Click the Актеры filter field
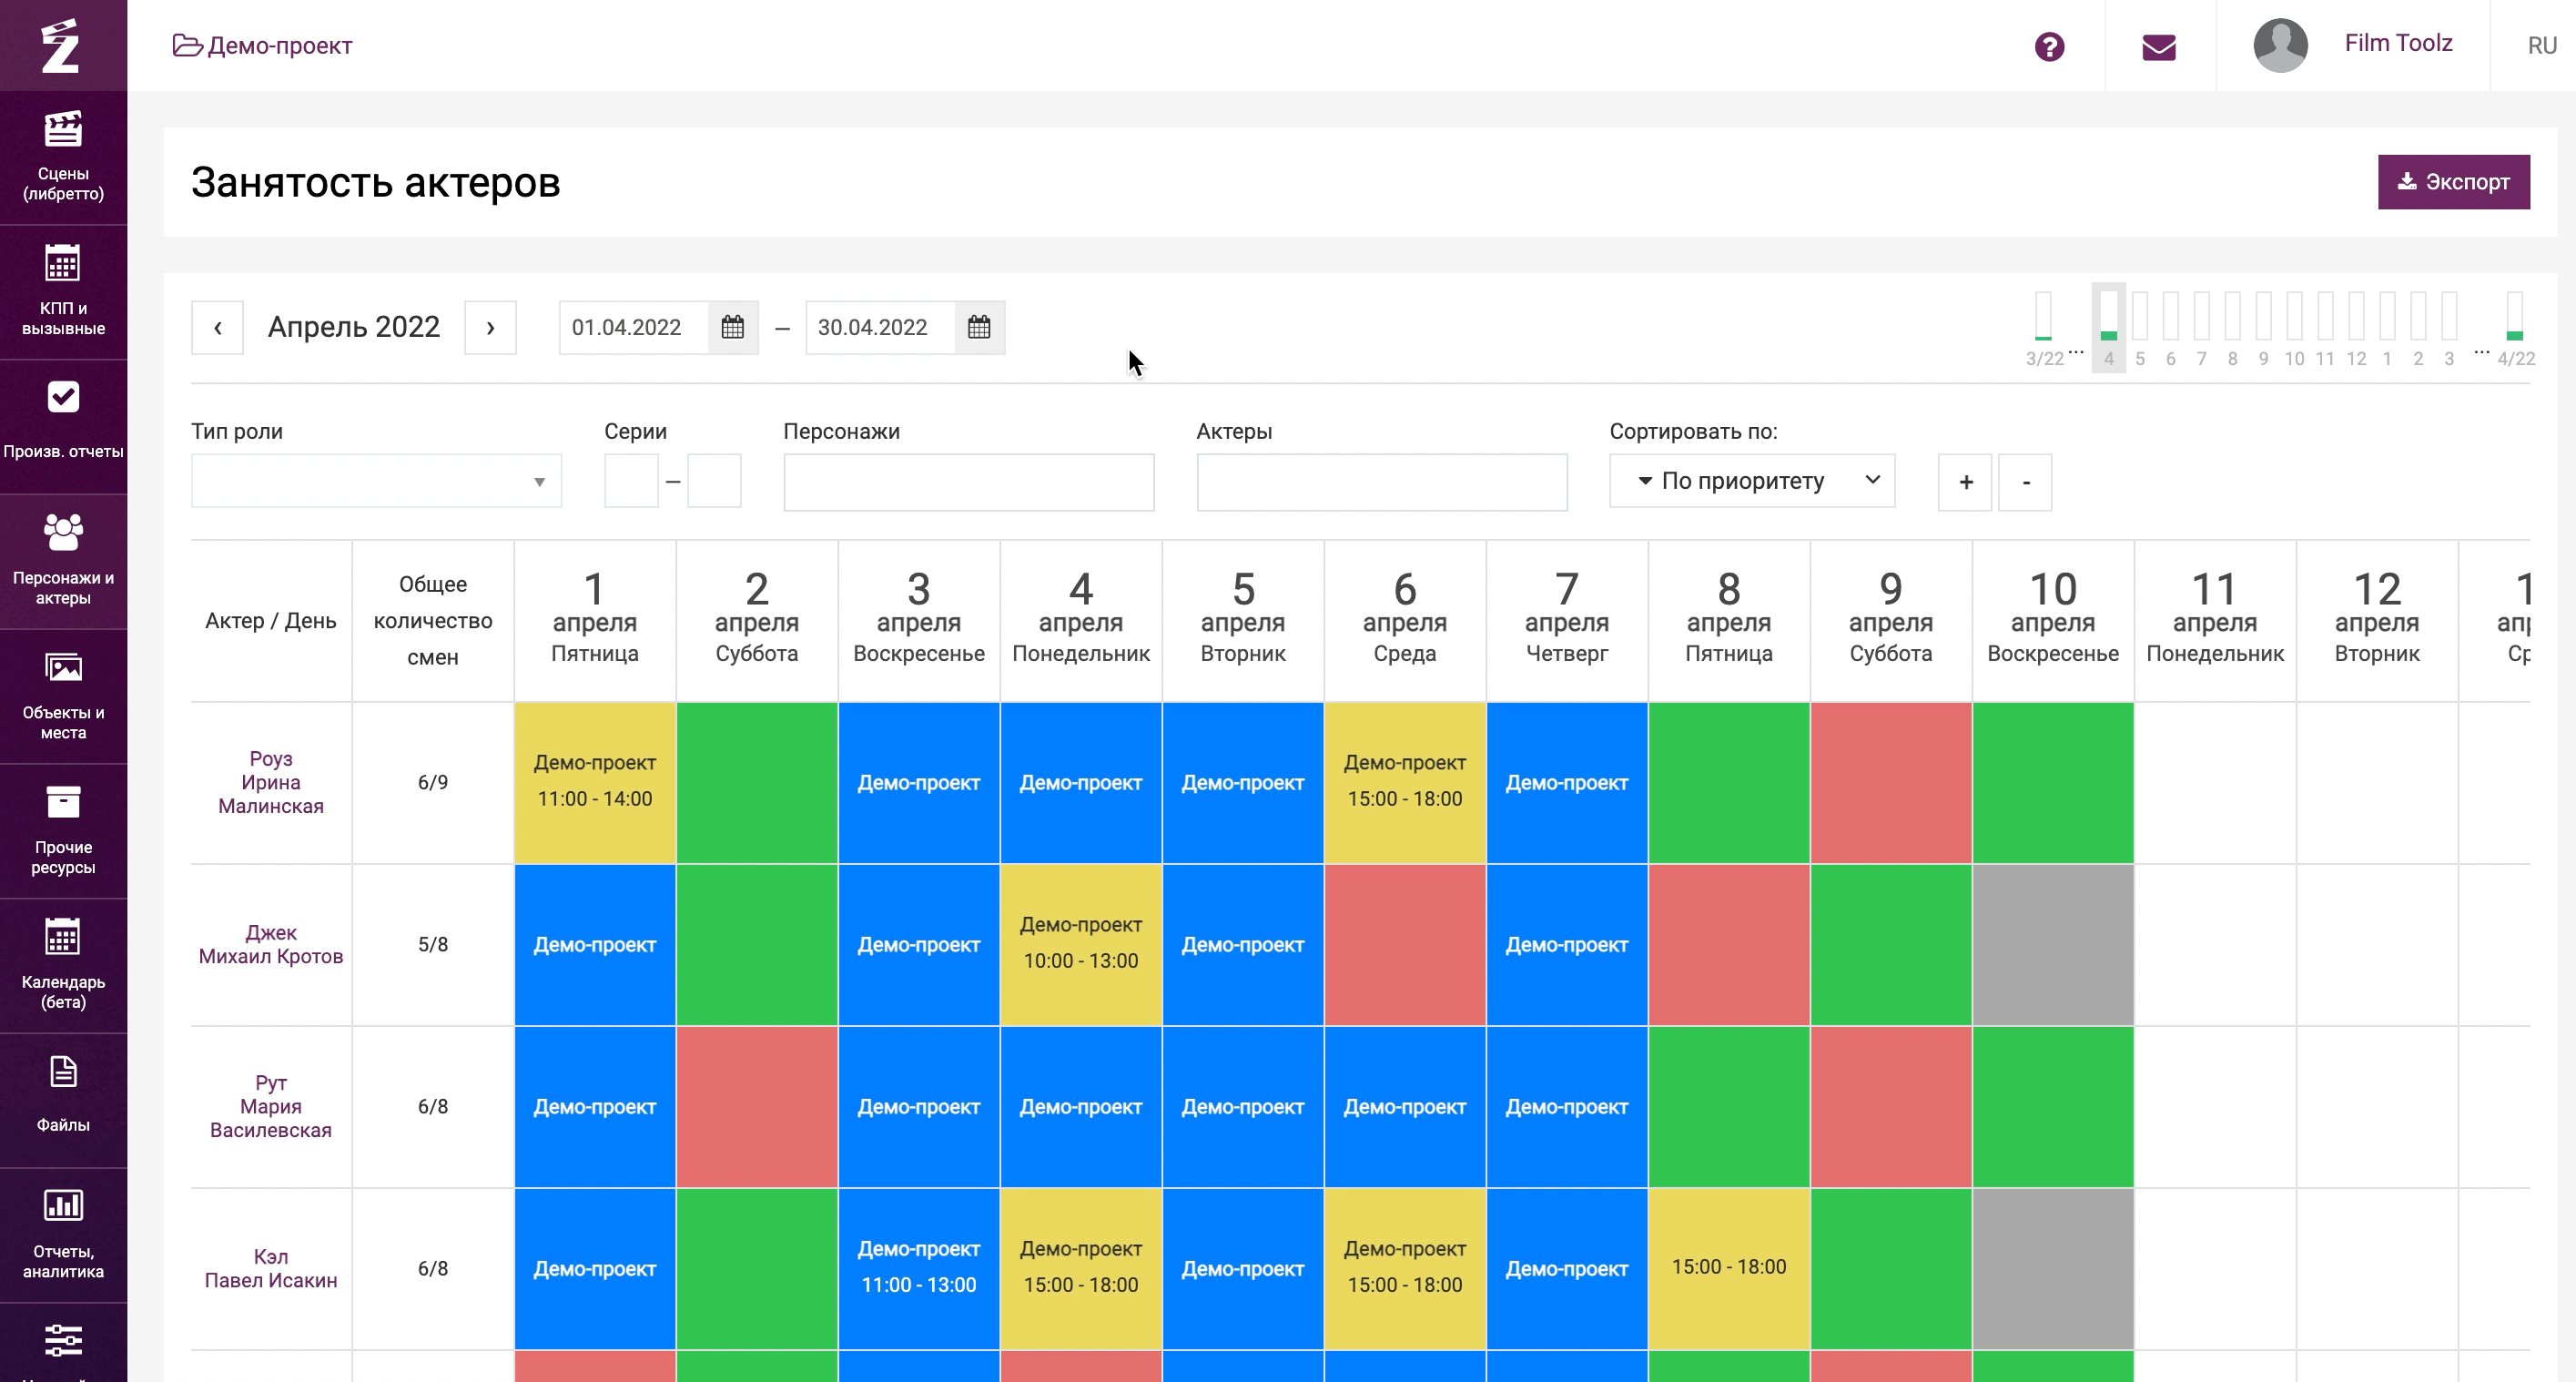This screenshot has height=1382, width=2576. tap(1381, 482)
